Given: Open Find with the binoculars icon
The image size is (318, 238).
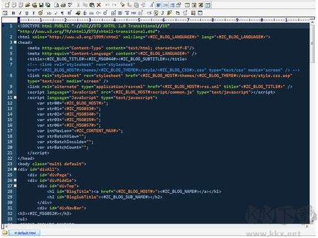Looking at the screenshot, I should point(123,4).
